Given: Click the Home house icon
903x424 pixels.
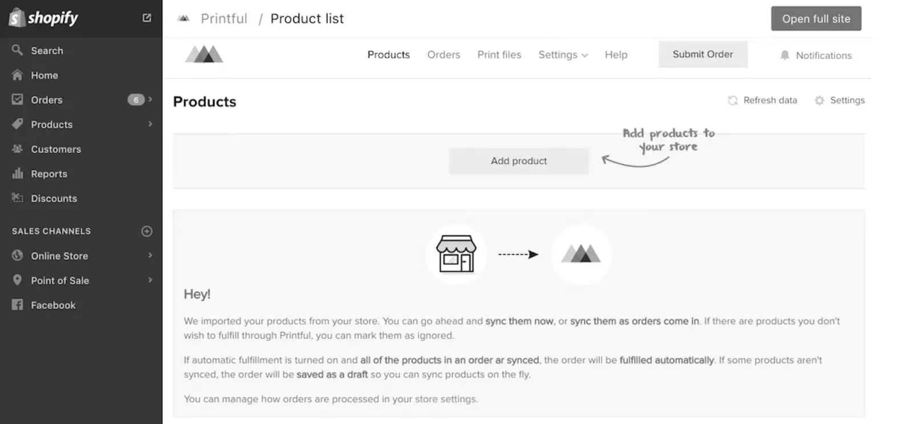Looking at the screenshot, I should [x=17, y=75].
